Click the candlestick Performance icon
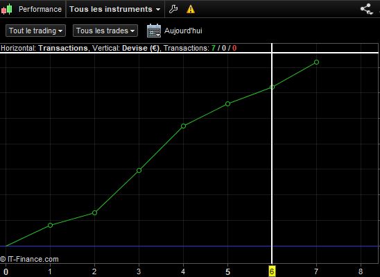 [7, 9]
